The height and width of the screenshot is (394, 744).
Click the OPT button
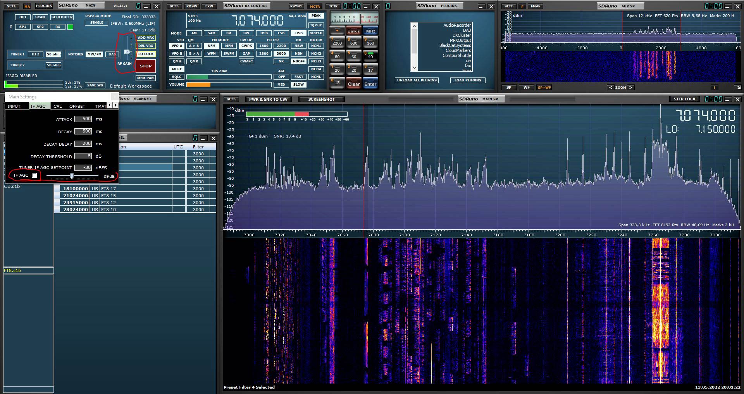pos(23,17)
